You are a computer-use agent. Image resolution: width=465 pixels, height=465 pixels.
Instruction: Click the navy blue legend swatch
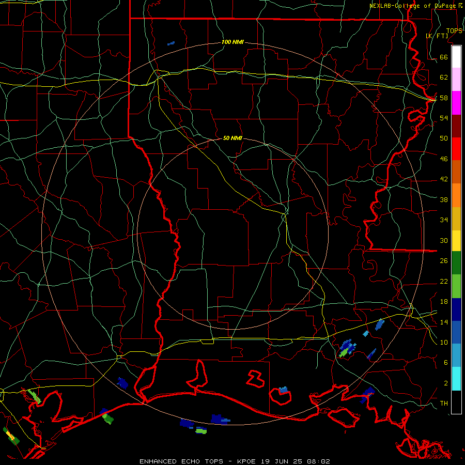[456, 309]
